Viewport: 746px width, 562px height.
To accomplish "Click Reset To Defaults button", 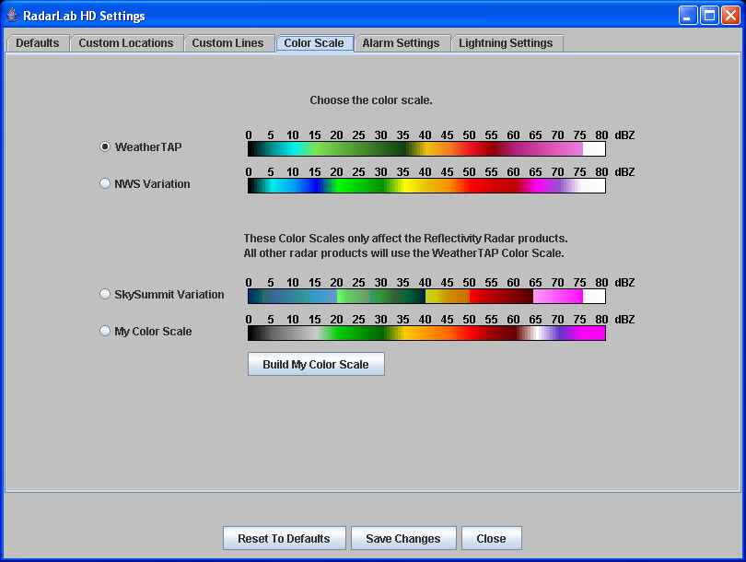I will pos(284,538).
